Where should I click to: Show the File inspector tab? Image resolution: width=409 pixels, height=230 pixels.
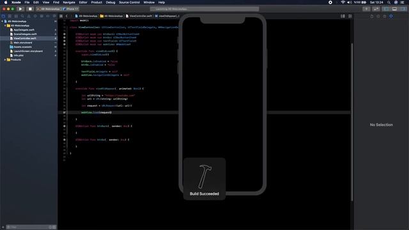(372, 16)
